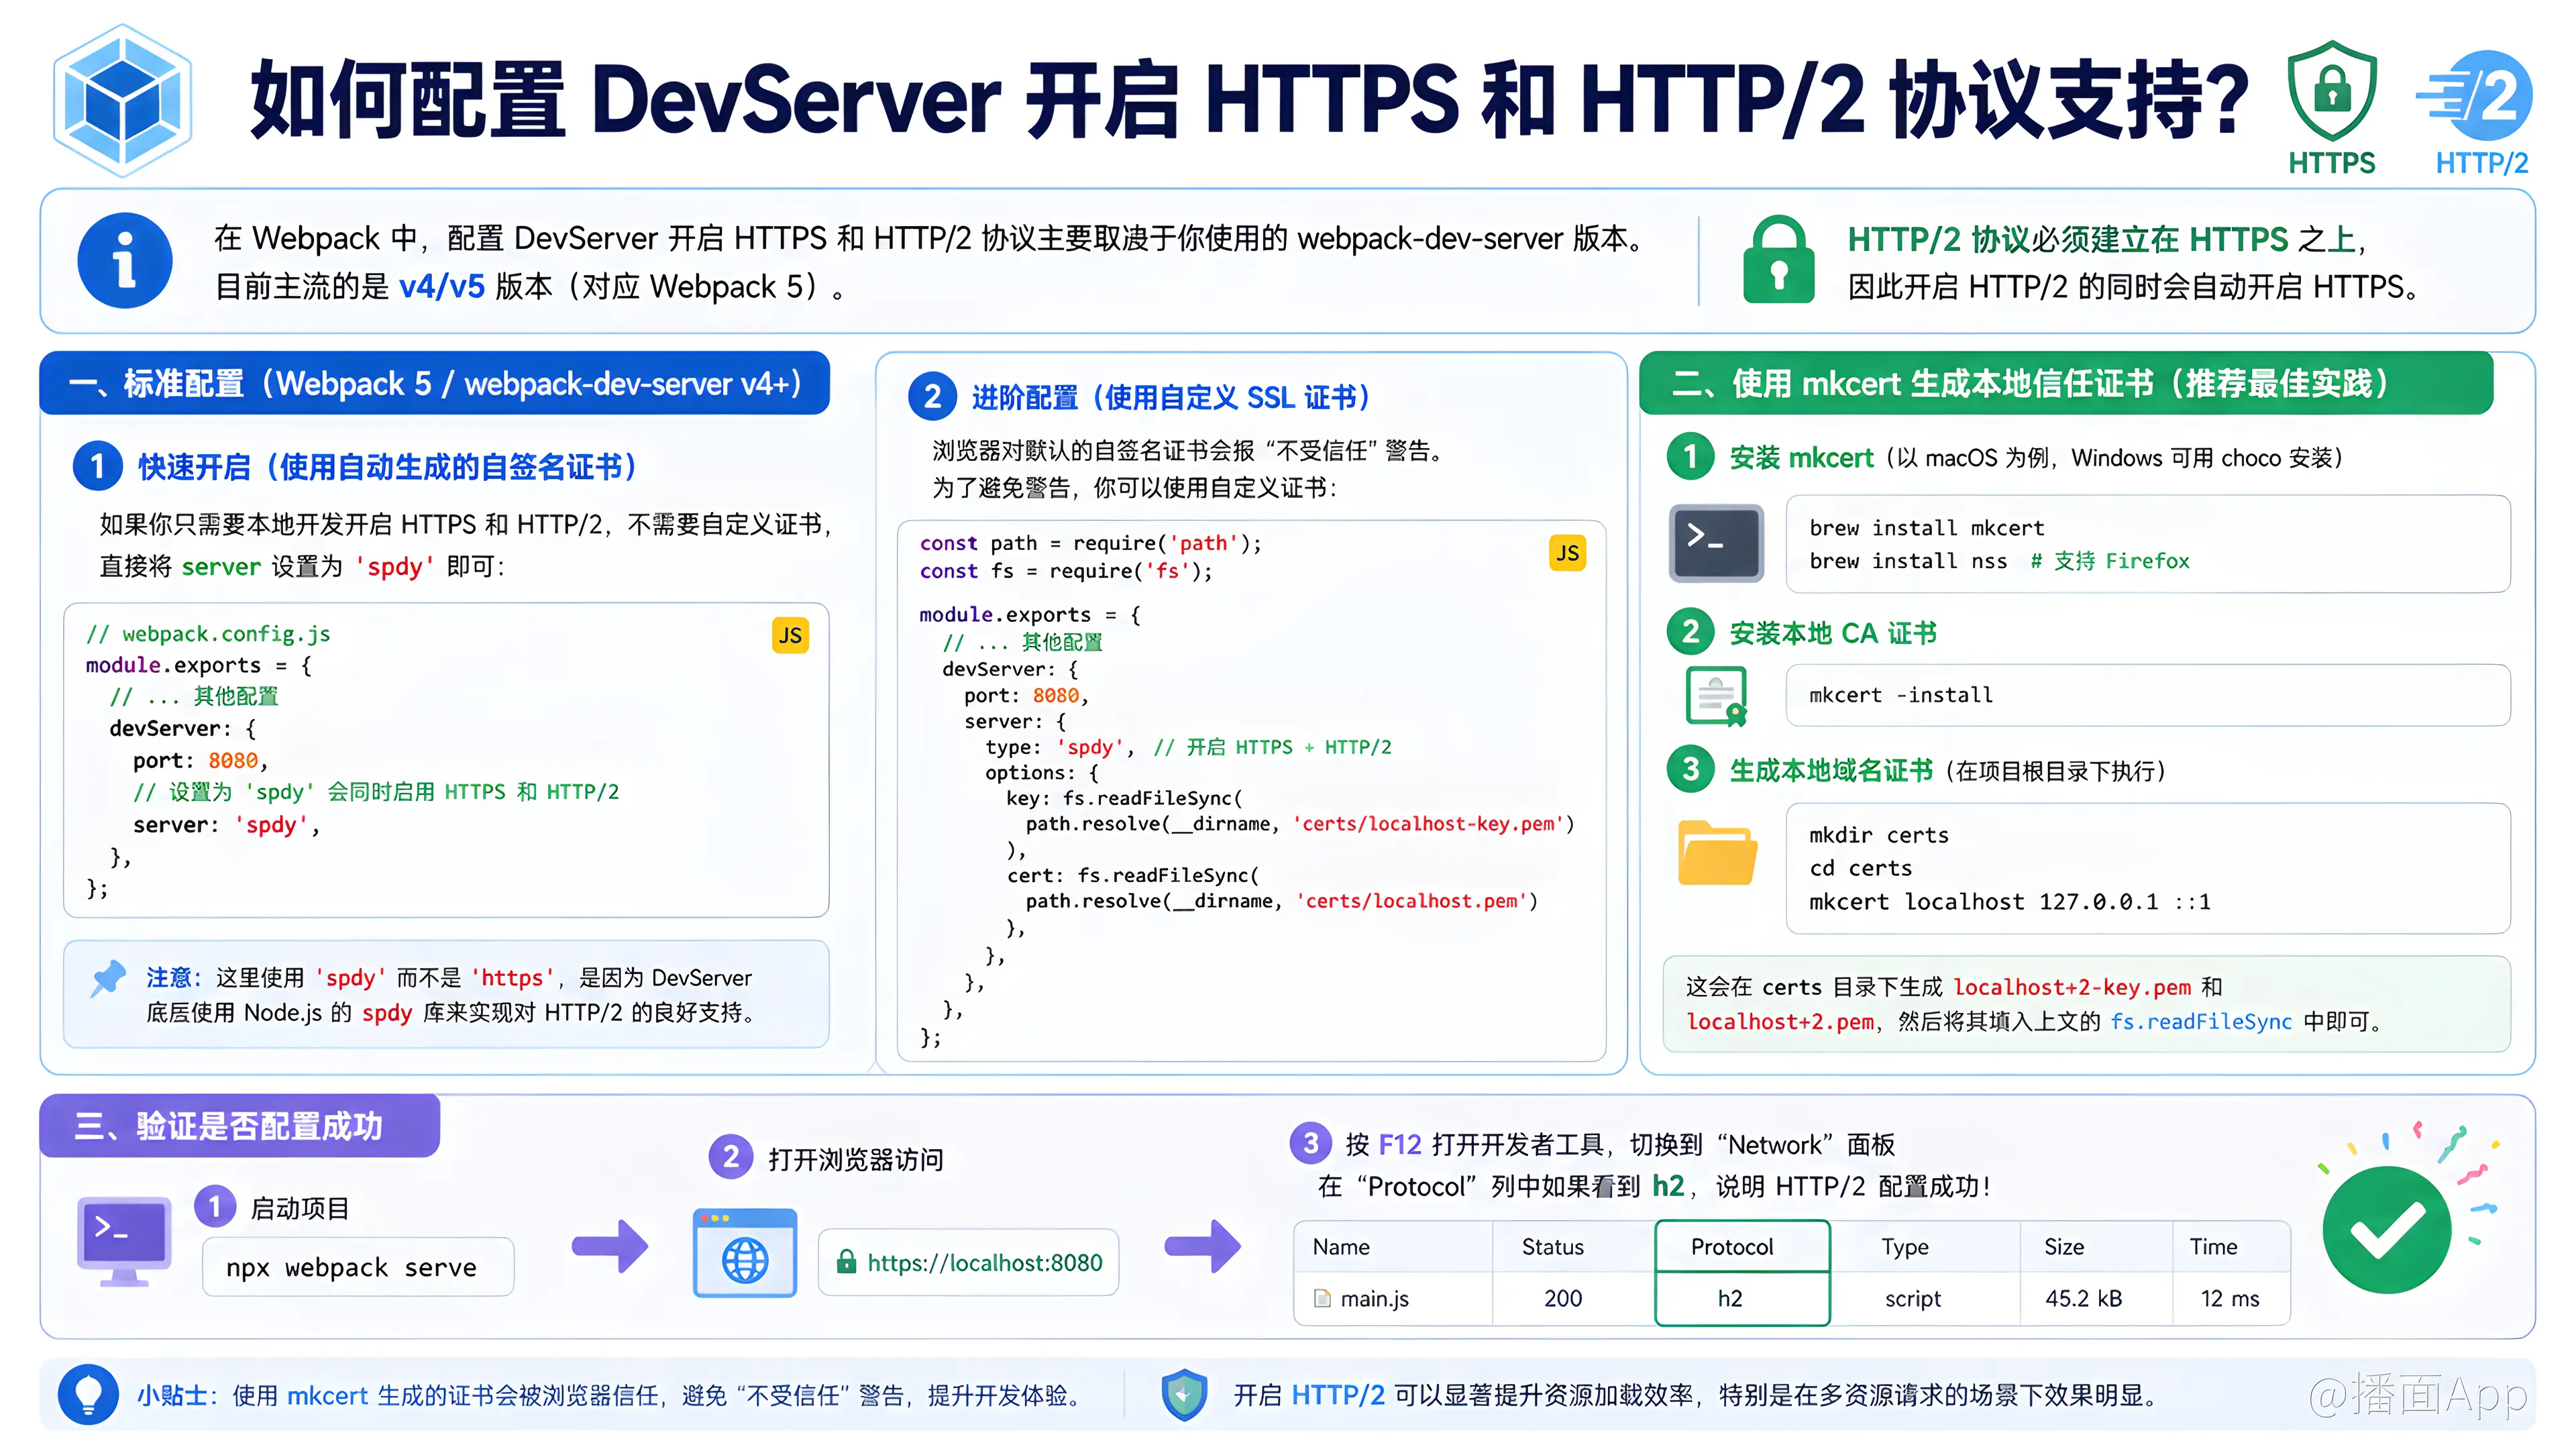Screen dimensions: 2576x1449
Task: Click "mkcert localhost 127.0.0.1 ::1" command
Action: point(2009,902)
